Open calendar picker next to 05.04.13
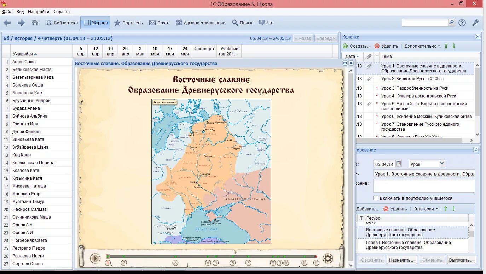Screen dimensions: 486x274 click(x=399, y=163)
